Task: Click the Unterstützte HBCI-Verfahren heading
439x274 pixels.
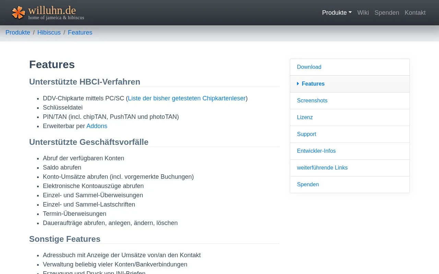Action: [x=85, y=82]
